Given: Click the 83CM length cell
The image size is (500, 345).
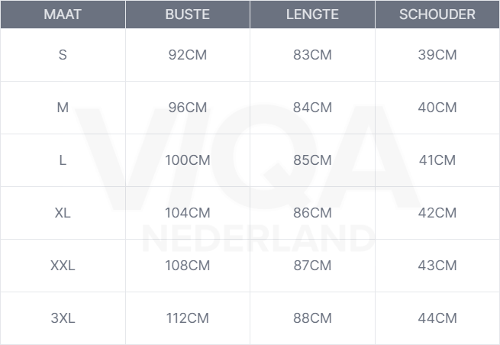Looking at the screenshot, I should tap(312, 55).
